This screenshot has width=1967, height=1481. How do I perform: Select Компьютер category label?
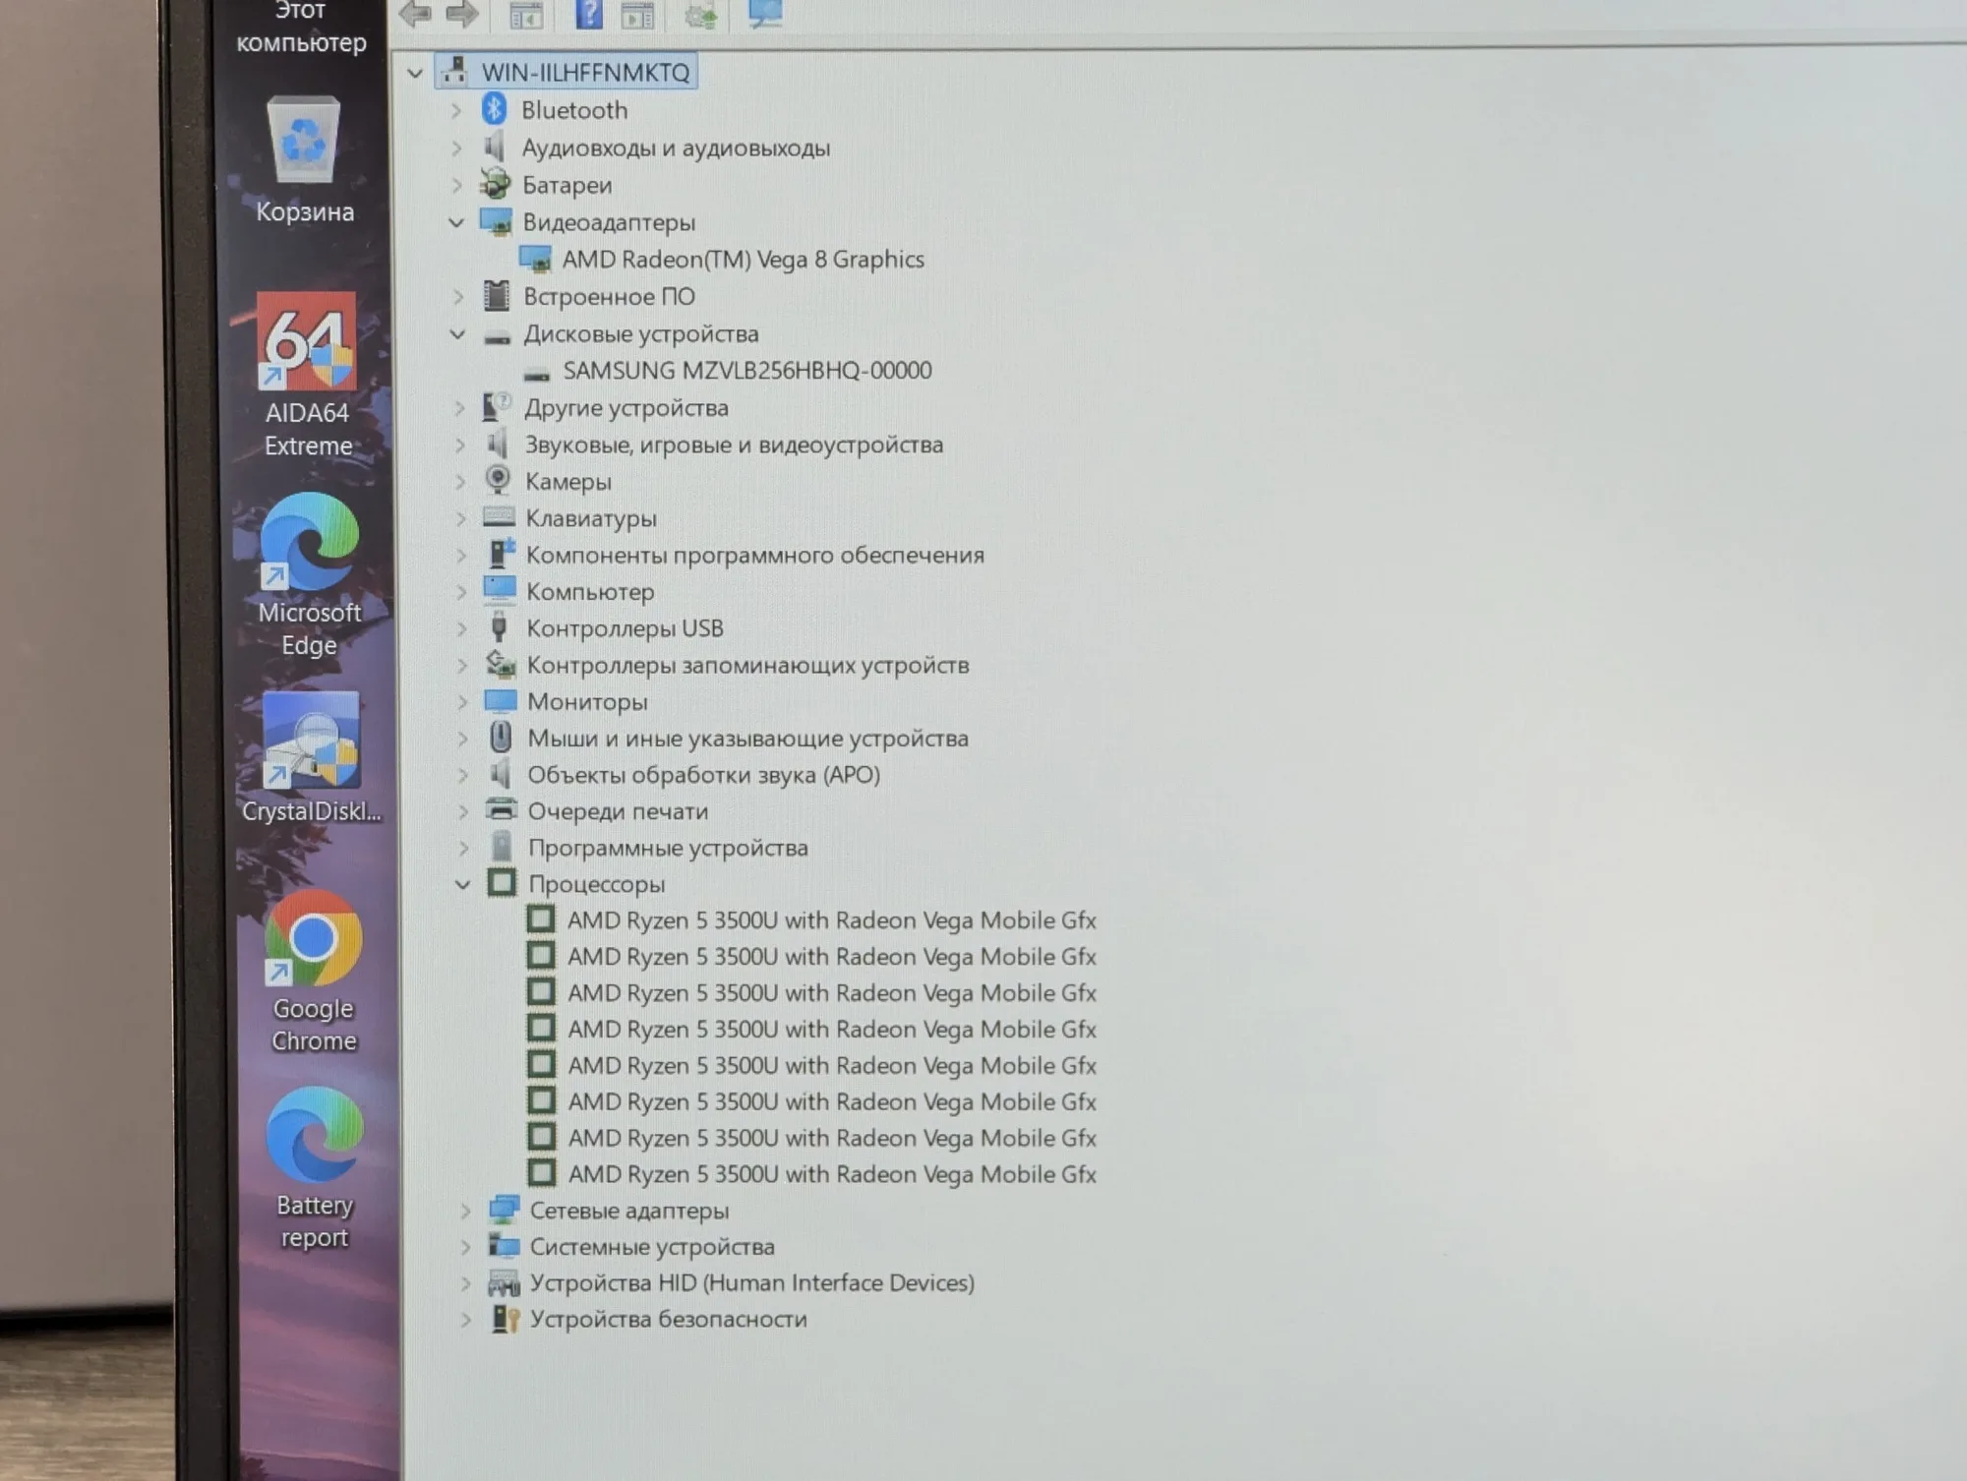tap(590, 592)
